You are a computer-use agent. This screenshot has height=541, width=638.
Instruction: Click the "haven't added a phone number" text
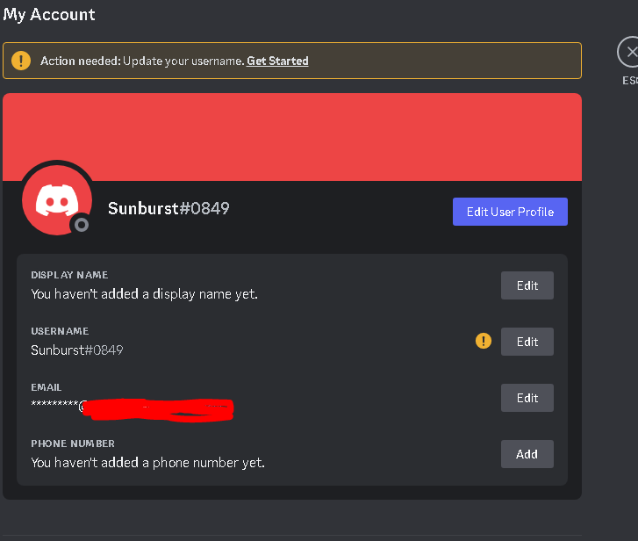(x=148, y=463)
